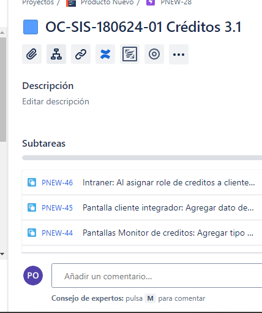Click subtask icon next to PNEW-44
Screen dimensions: 262x313
pyautogui.click(x=32, y=233)
